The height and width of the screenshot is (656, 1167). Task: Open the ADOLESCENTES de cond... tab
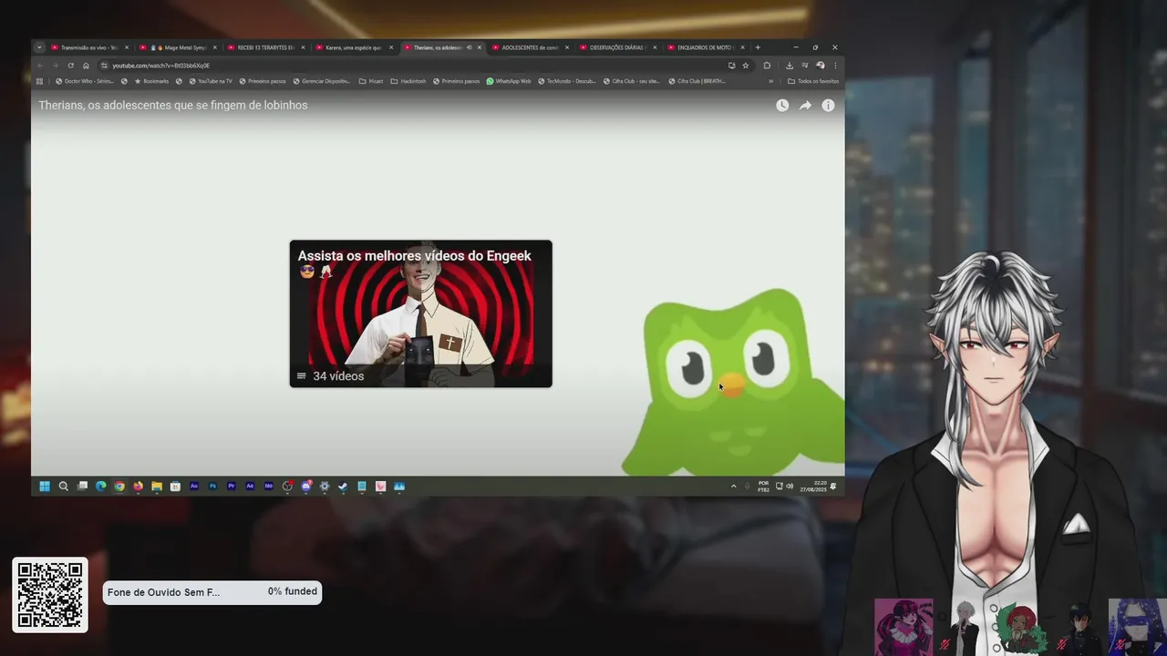coord(530,47)
